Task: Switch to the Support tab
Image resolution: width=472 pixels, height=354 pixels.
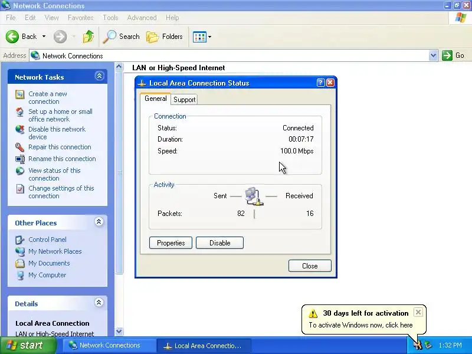Action: tap(184, 100)
